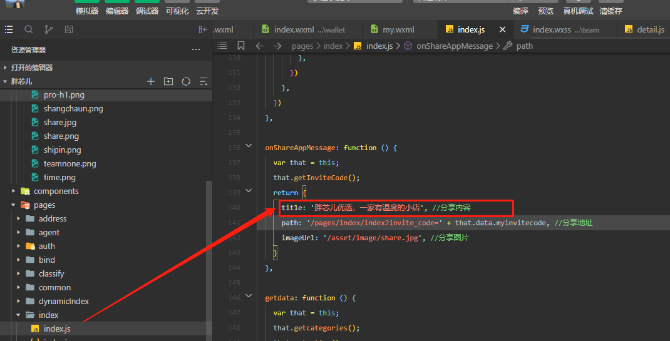
Task: Navigate back with the left arrow
Action: tap(260, 46)
